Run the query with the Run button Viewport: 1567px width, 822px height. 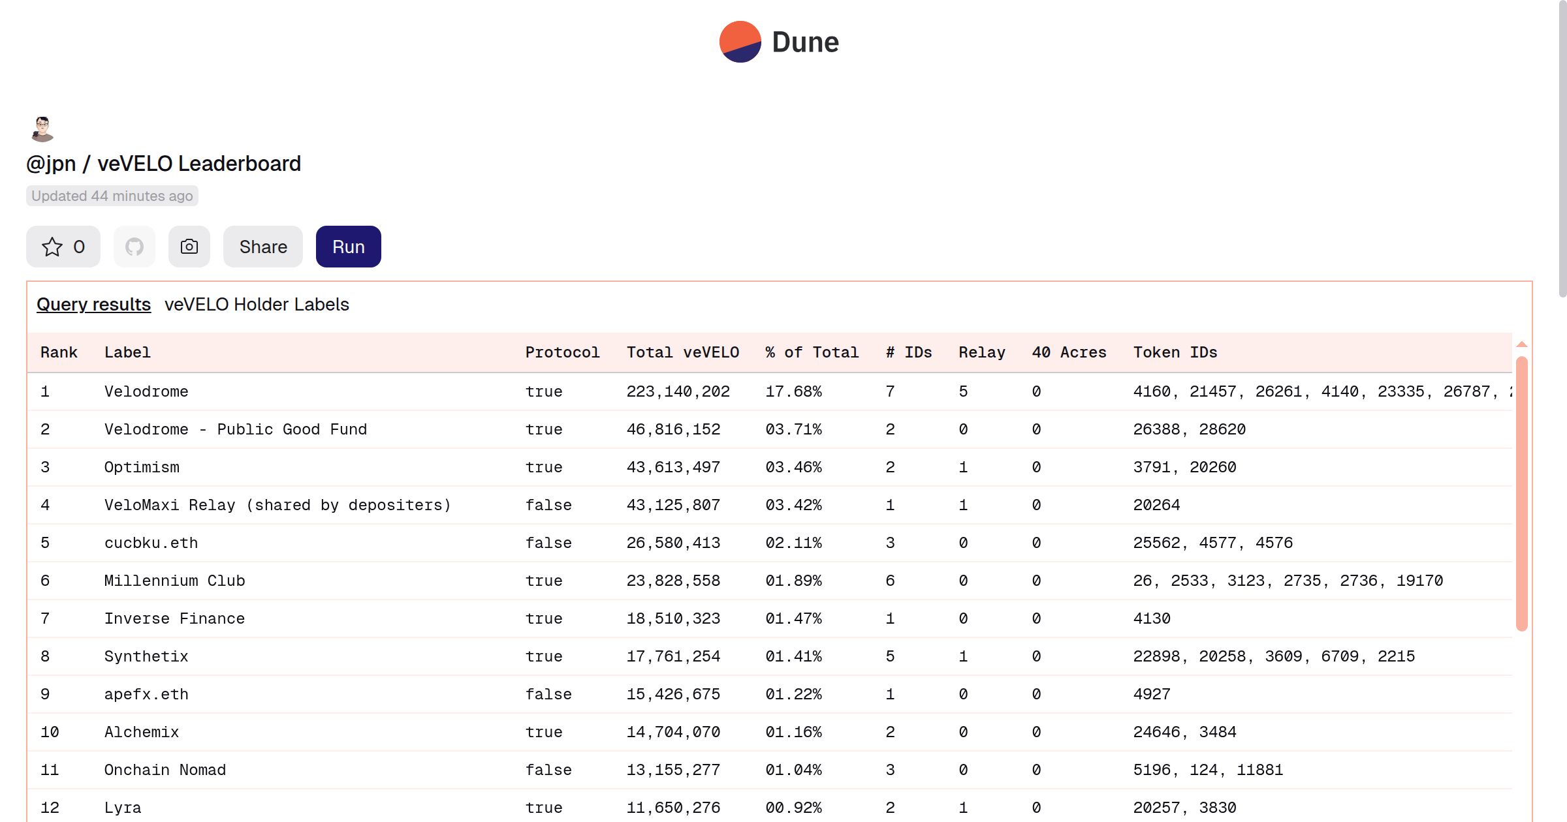(x=348, y=247)
